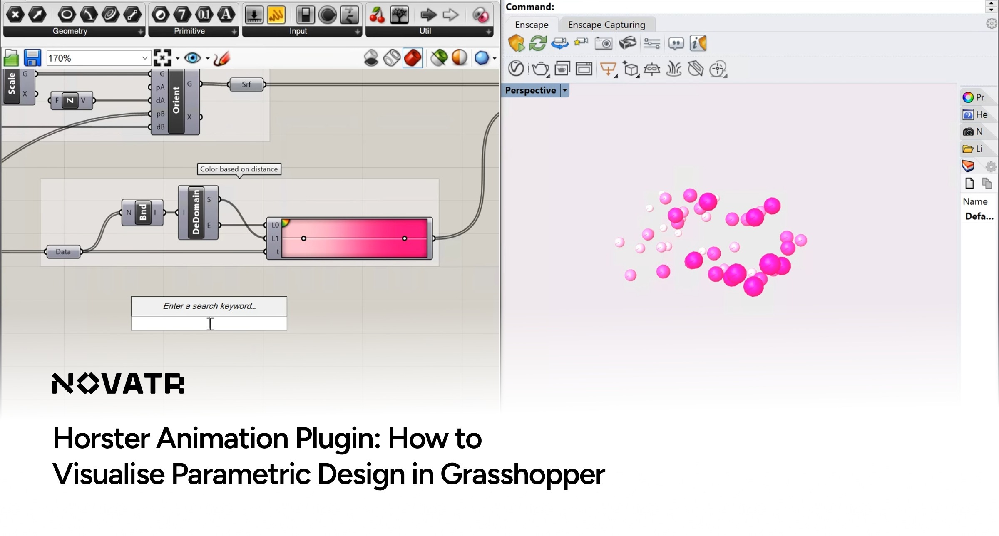Open the Perspective viewport dropdown arrow
Viewport: 999px width, 536px height.
point(565,90)
